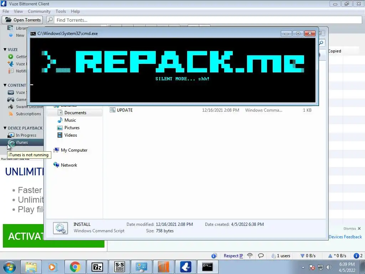Image resolution: width=365 pixels, height=274 pixels.
Task: Open 7-Zip from the taskbar
Action: (x=97, y=267)
